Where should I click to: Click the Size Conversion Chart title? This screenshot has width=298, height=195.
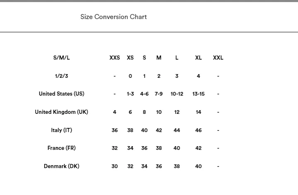(x=114, y=17)
